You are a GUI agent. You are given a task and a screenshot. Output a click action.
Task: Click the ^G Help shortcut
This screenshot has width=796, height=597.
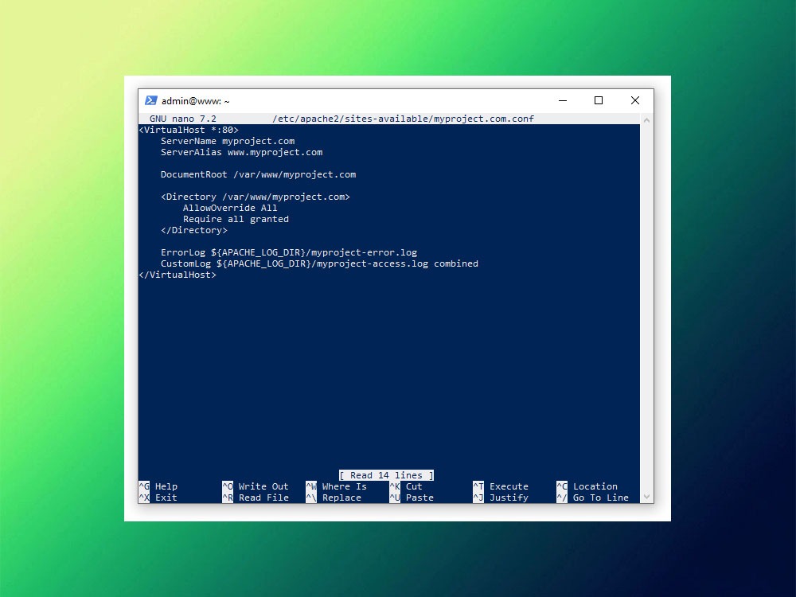pyautogui.click(x=158, y=486)
